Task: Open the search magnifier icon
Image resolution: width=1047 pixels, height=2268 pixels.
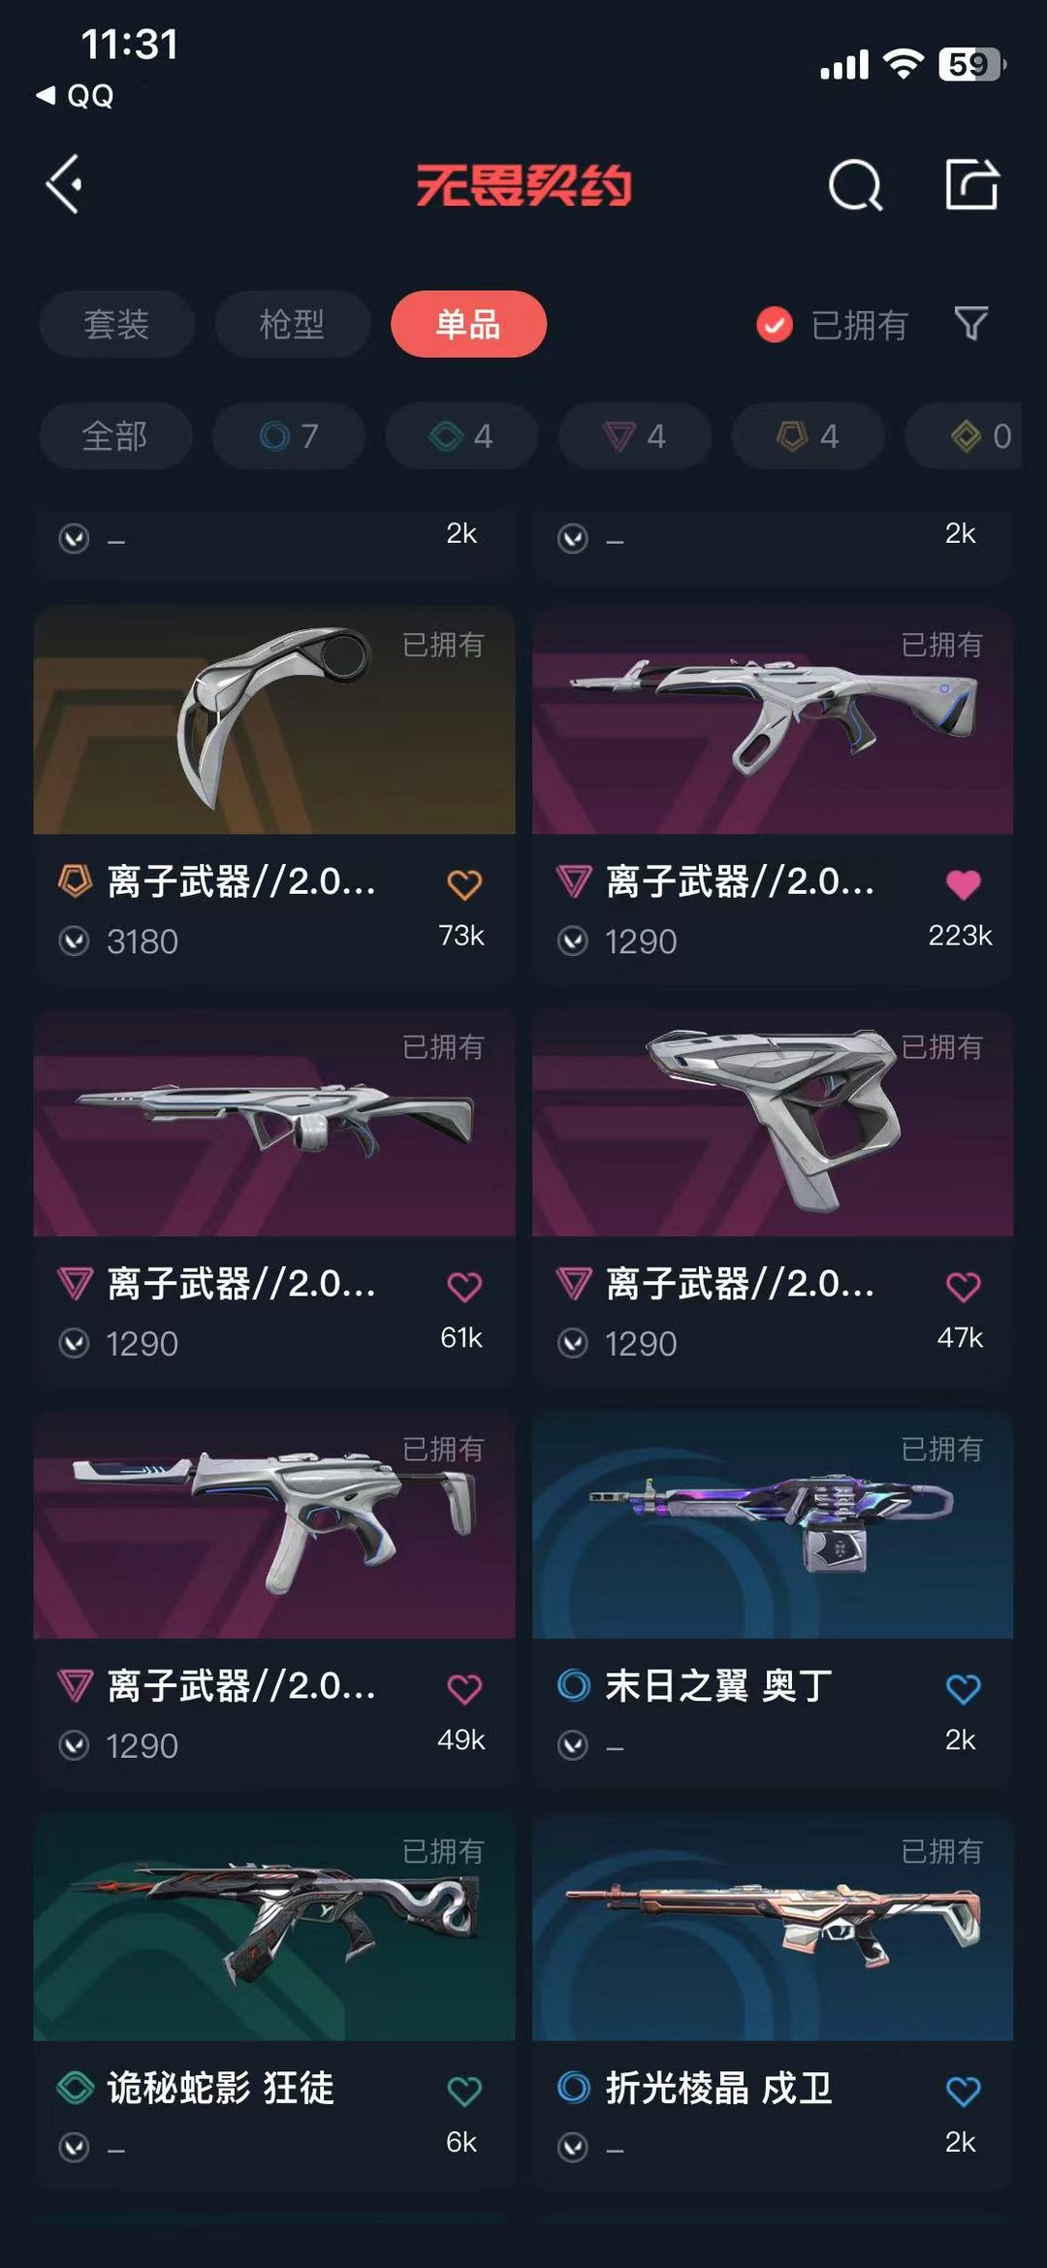Action: point(855,184)
